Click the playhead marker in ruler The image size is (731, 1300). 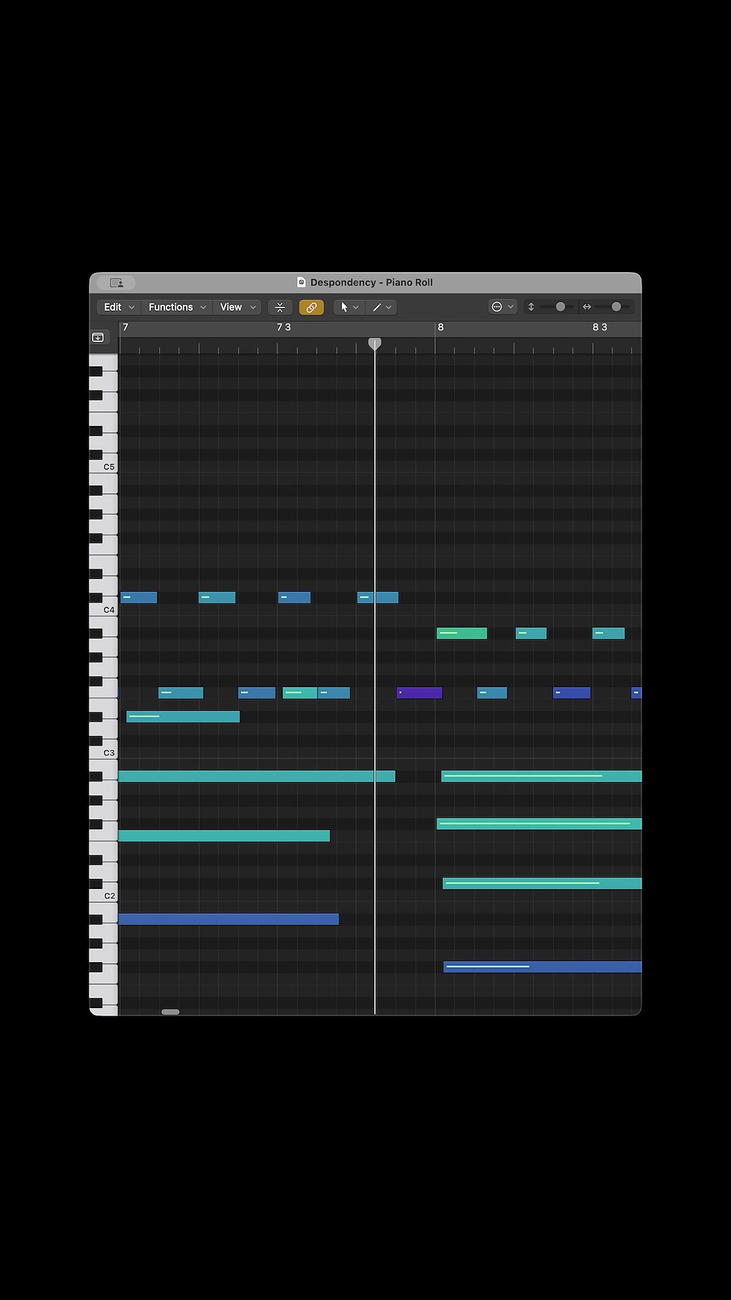[x=374, y=343]
